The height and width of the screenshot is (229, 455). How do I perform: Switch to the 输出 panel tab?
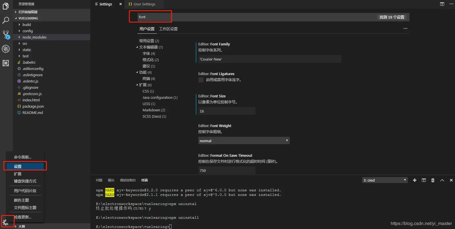(x=111, y=180)
